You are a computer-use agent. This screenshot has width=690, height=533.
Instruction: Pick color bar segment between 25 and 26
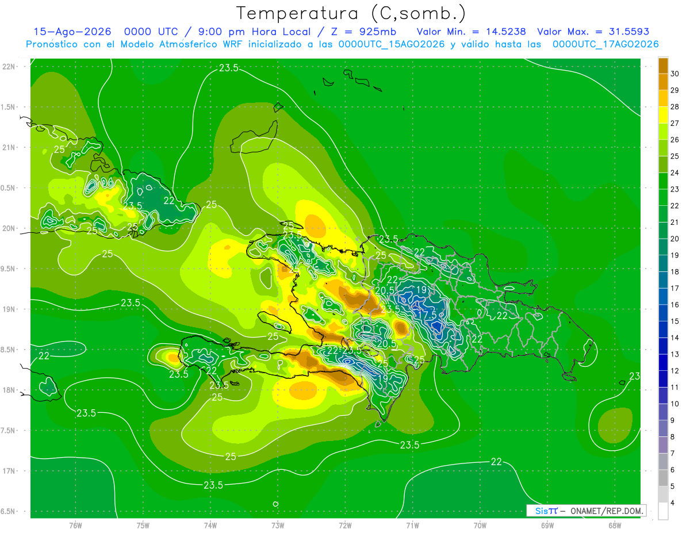coord(663,148)
